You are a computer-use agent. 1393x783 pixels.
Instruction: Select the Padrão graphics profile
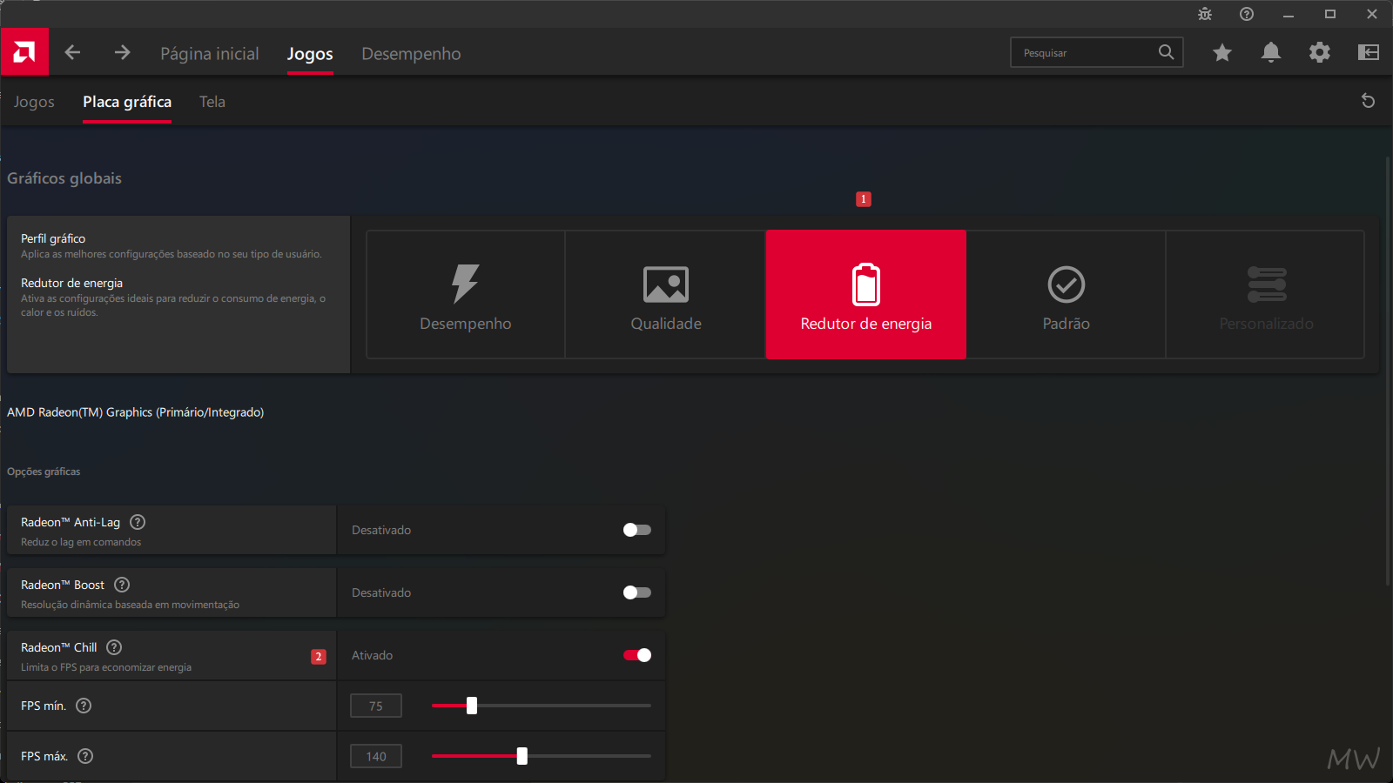click(x=1067, y=294)
